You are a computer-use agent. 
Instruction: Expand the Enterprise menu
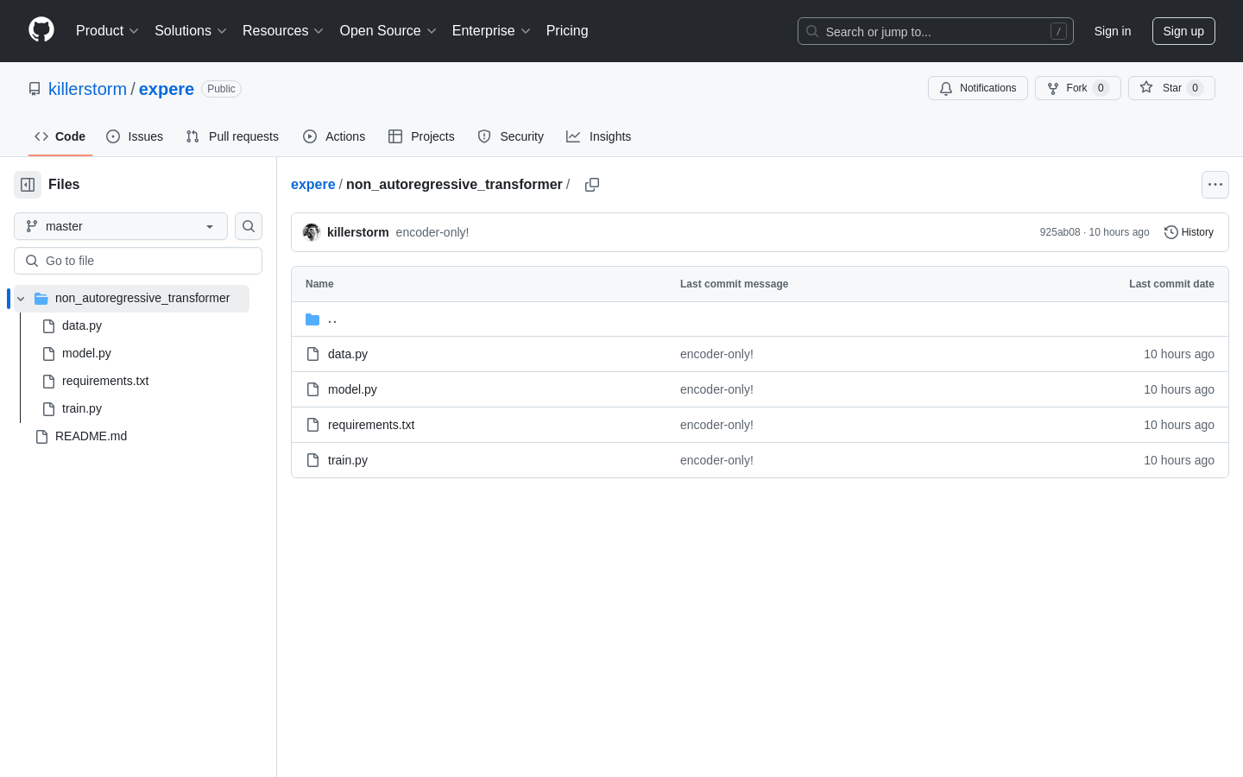click(x=491, y=31)
